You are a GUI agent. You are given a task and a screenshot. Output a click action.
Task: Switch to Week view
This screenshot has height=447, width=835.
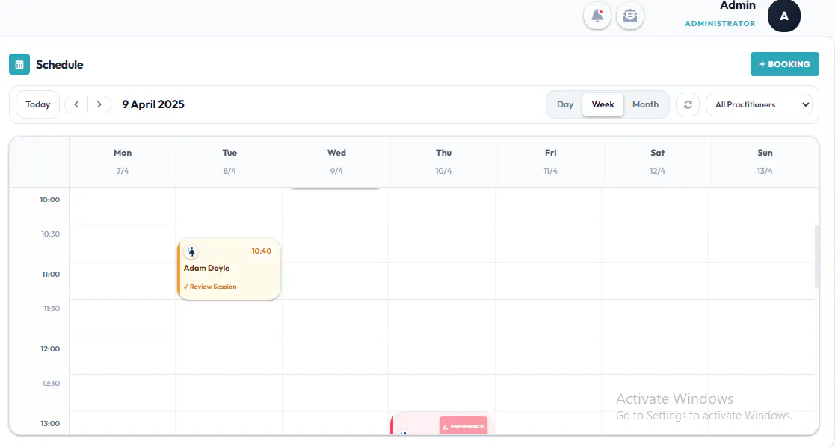point(603,104)
